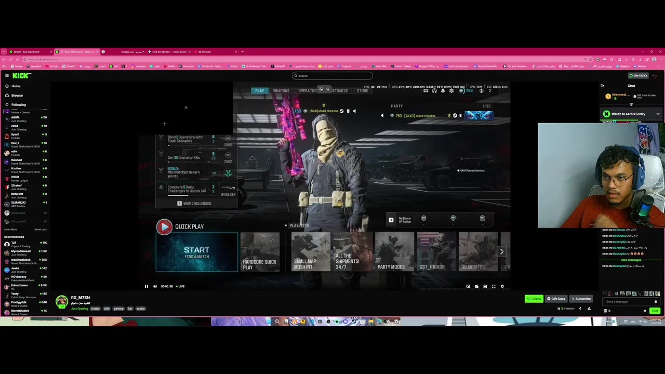Subscribe to RX_M7SN
Screen dimensions: 665x374
pyautogui.click(x=581, y=299)
